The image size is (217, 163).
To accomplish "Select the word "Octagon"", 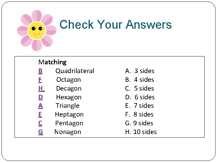I will (x=68, y=80).
